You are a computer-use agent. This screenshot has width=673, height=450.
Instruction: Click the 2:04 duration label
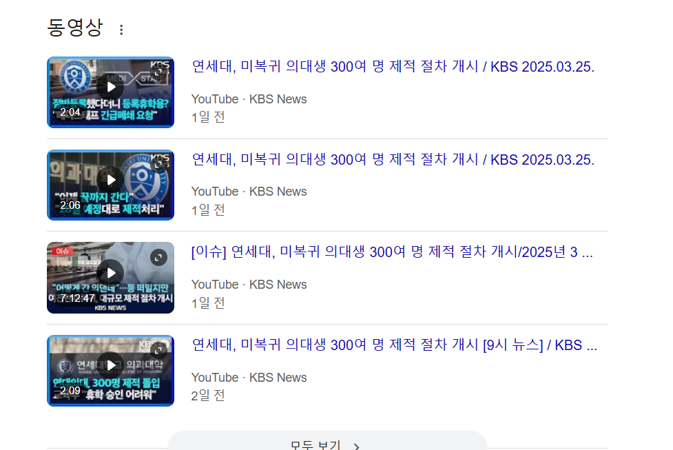(70, 112)
